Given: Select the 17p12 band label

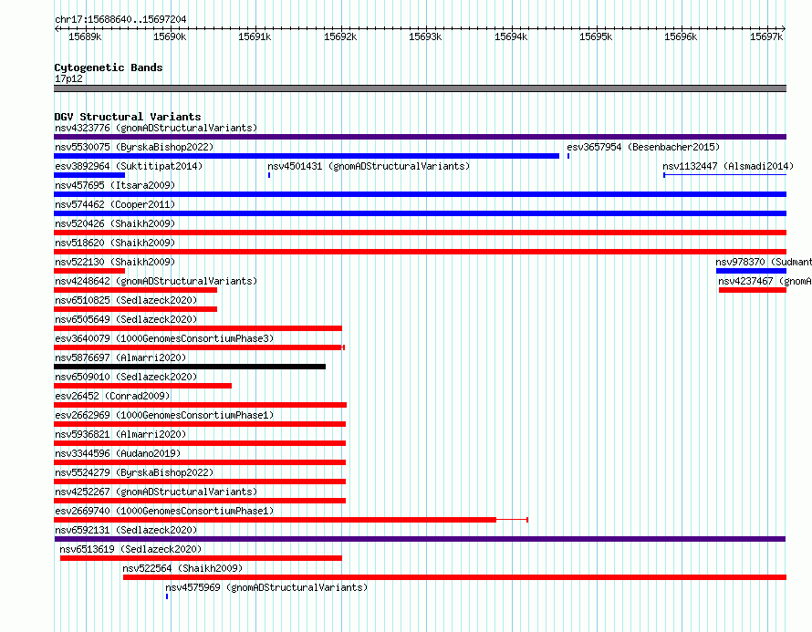Looking at the screenshot, I should [x=68, y=78].
